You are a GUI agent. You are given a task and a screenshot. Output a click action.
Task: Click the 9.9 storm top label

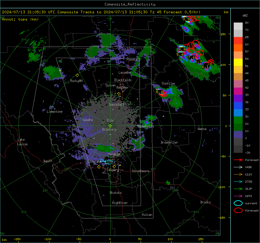[186, 19]
